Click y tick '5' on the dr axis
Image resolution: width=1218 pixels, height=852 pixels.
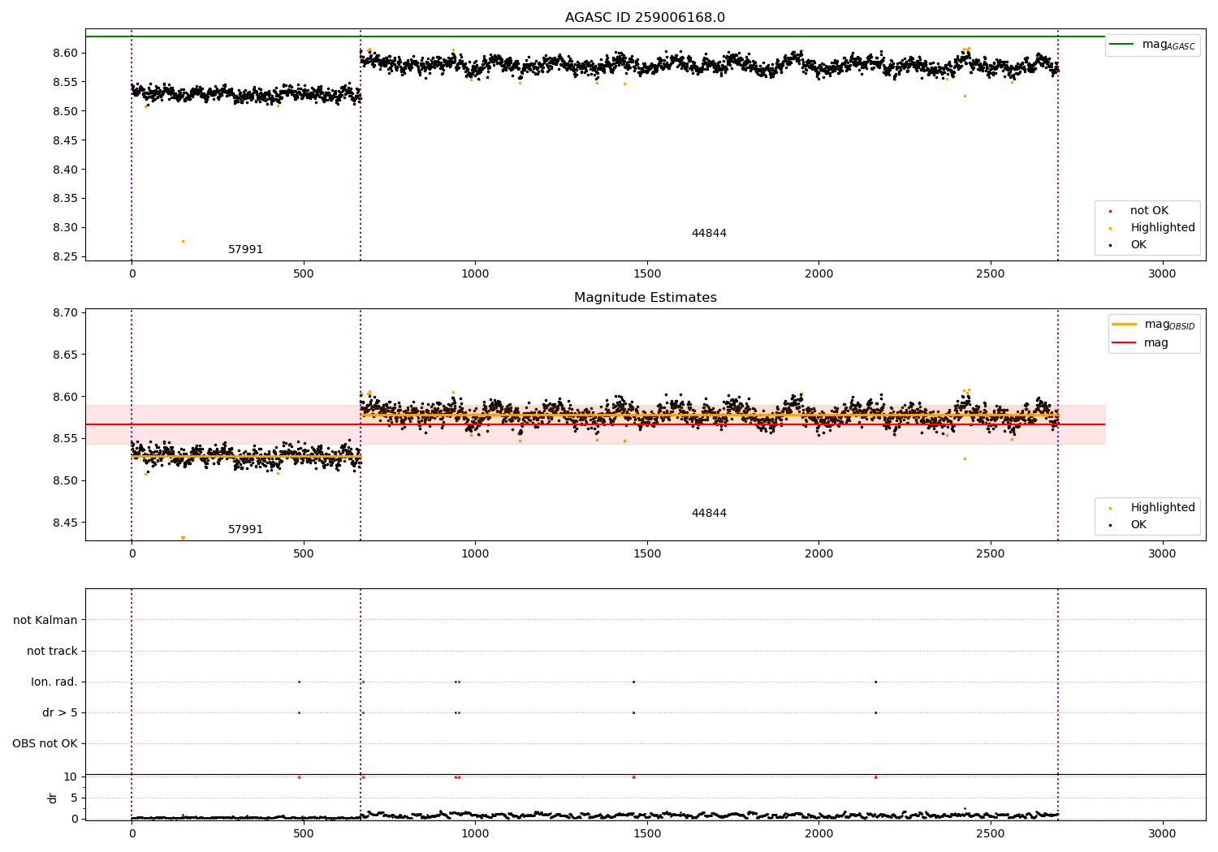coord(75,798)
